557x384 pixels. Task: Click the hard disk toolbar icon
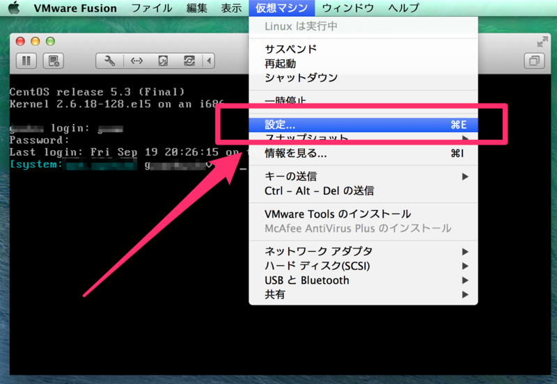(x=163, y=61)
